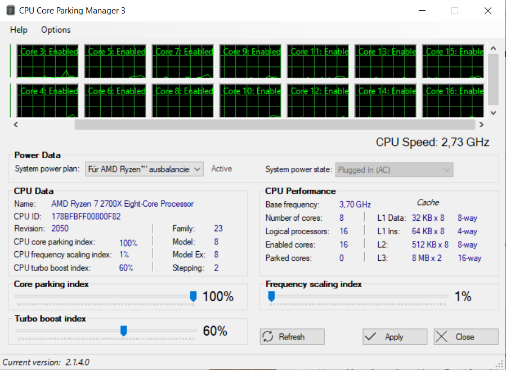The image size is (506, 370).
Task: Click the CPU core parking index 100% value
Action: pyautogui.click(x=128, y=243)
